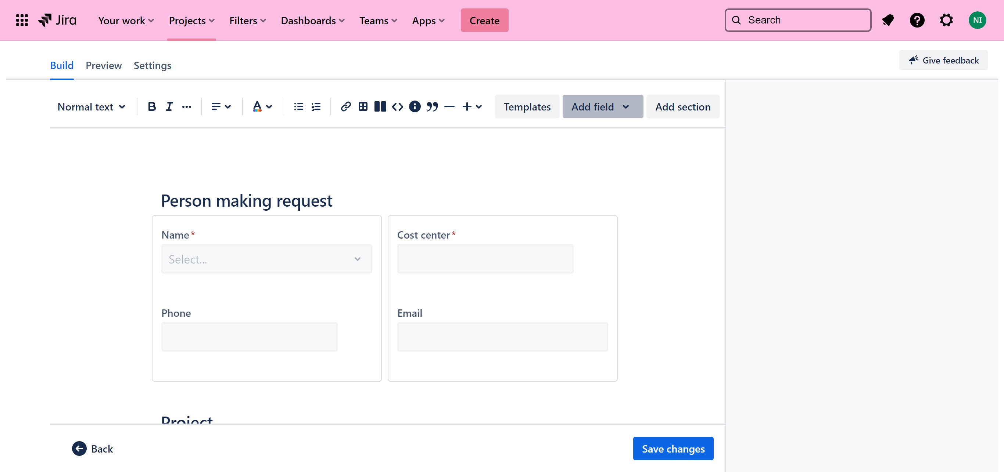1004x472 pixels.
Task: Open the Templates panel
Action: pyautogui.click(x=527, y=106)
